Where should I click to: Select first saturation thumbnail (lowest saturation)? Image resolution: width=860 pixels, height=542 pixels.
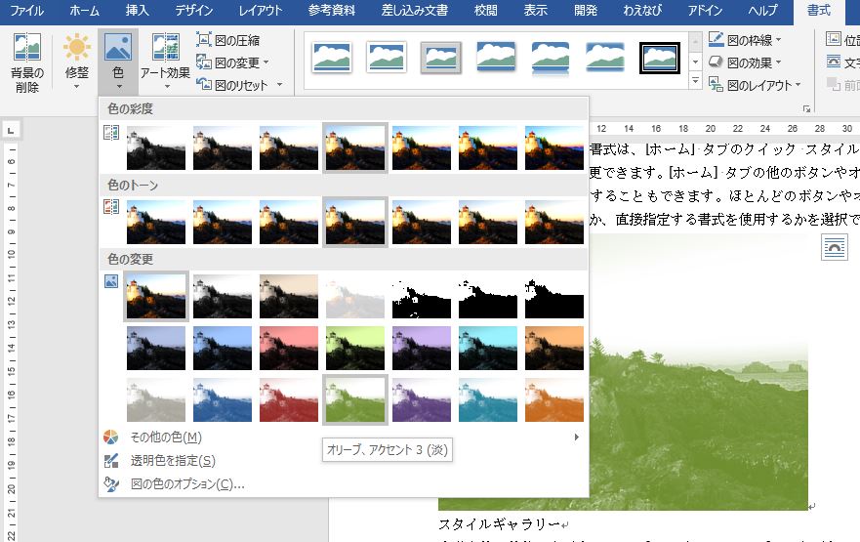click(156, 147)
